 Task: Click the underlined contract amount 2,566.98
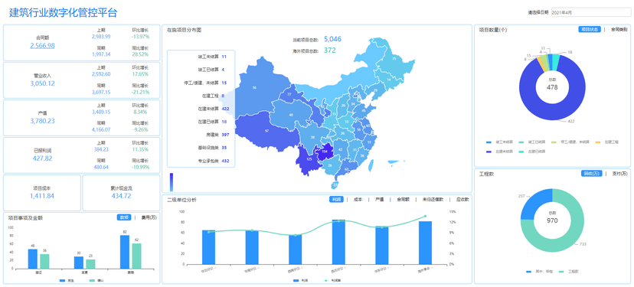point(42,46)
